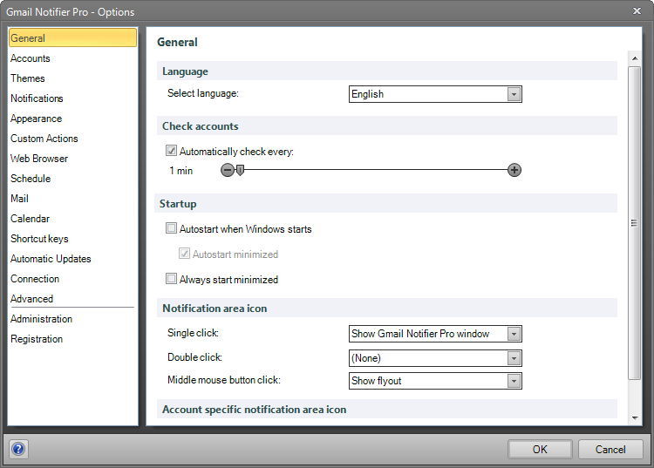The image size is (654, 468).
Task: Click the Check accounts section header
Action: pos(387,125)
